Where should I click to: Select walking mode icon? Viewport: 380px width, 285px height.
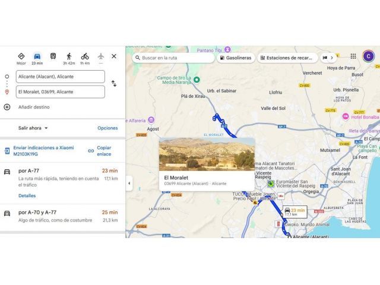pyautogui.click(x=69, y=56)
